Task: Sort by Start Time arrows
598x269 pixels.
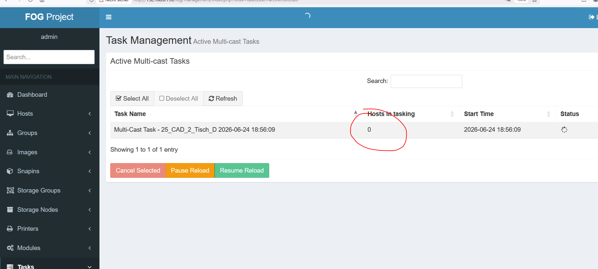Action: pyautogui.click(x=549, y=114)
